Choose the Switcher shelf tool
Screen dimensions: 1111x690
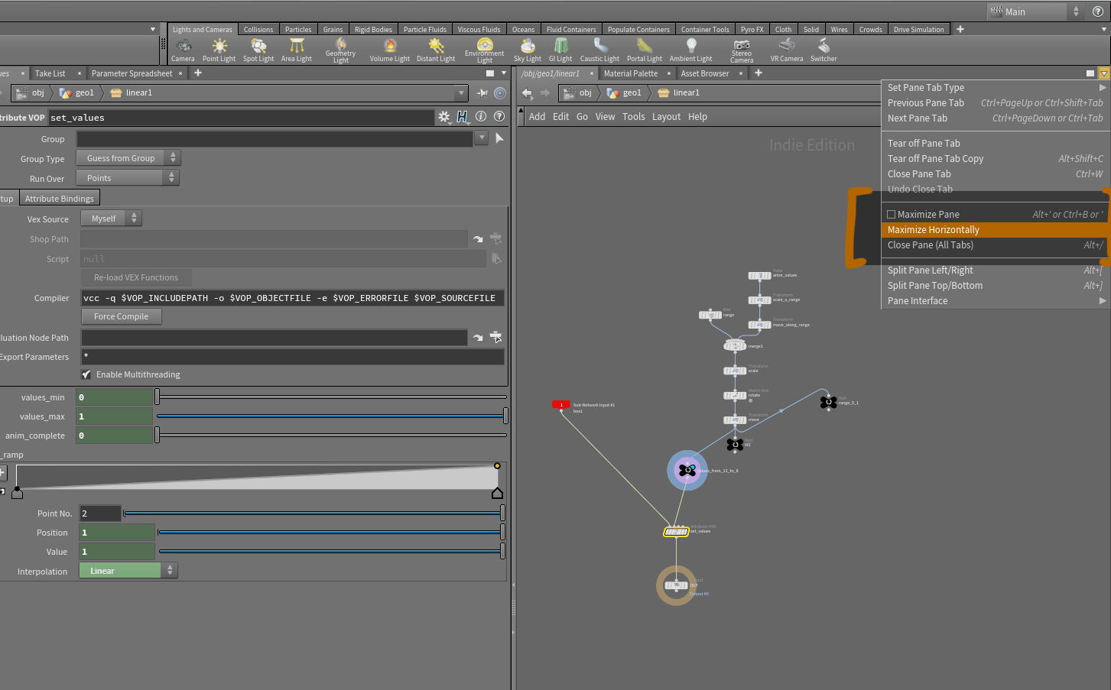click(824, 50)
